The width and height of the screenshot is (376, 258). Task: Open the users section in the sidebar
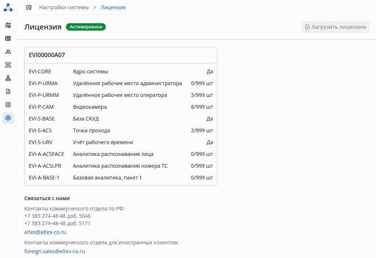click(x=8, y=52)
